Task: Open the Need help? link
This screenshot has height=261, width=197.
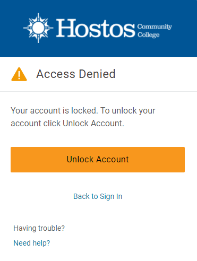Action: click(32, 243)
